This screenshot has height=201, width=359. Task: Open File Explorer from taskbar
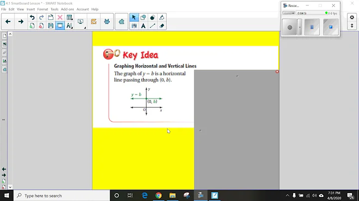(173, 196)
